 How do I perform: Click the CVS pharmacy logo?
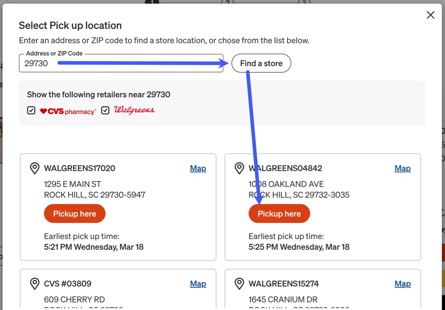pyautogui.click(x=68, y=111)
